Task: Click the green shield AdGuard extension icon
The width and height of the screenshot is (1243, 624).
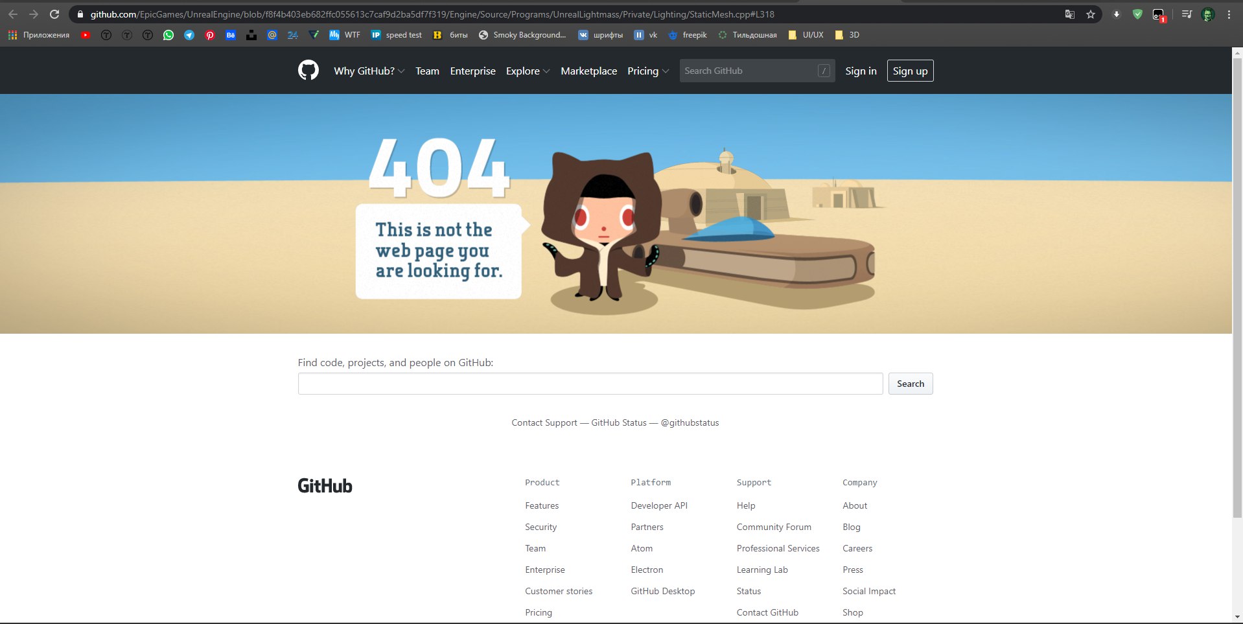Action: 1137,14
